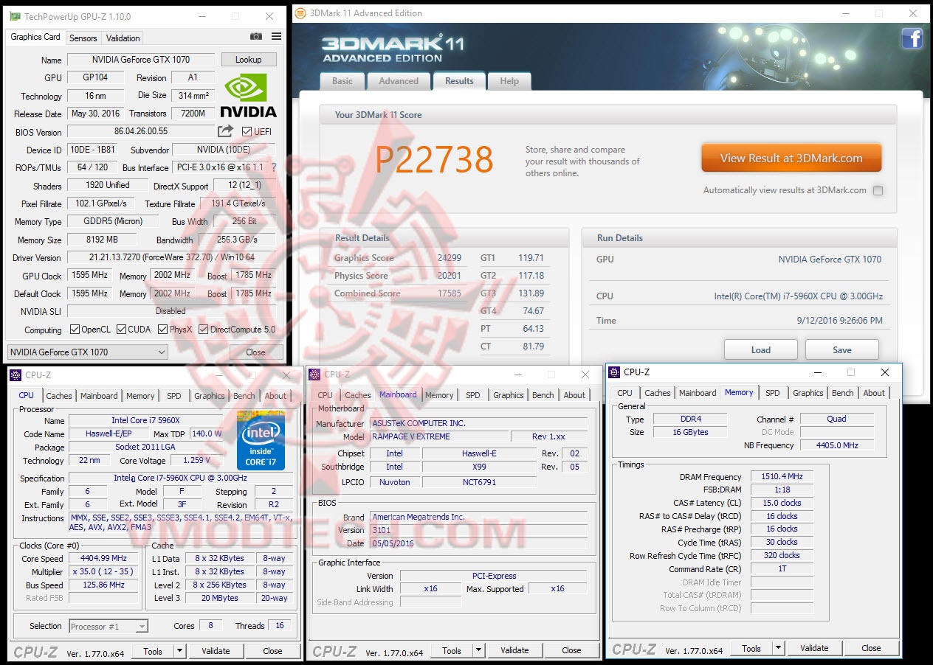Open SPD tab in CPU-Z CPU window
The width and height of the screenshot is (933, 665).
tap(174, 396)
